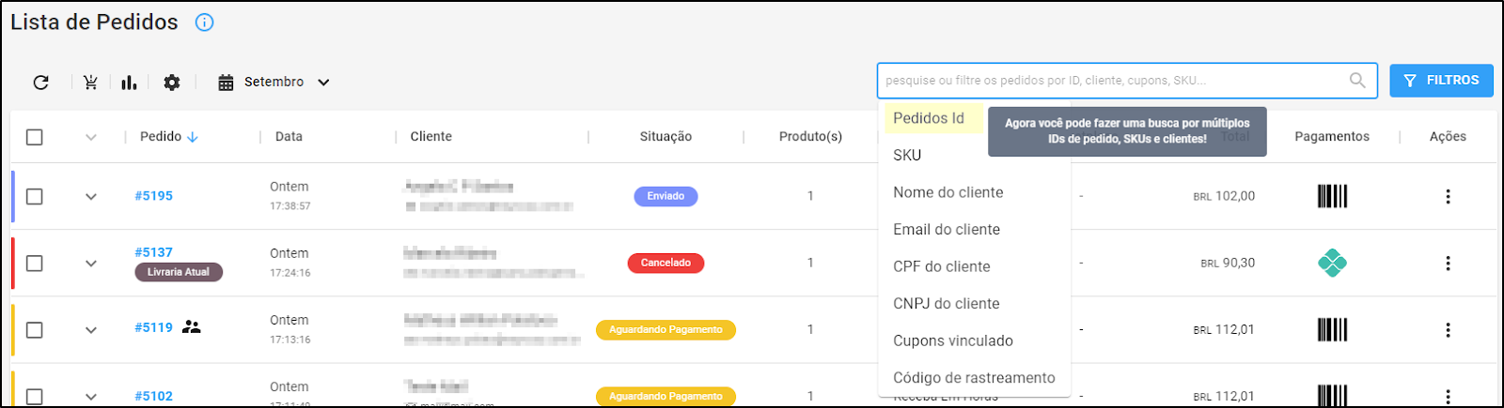Check the box for order #5137
Image resolution: width=1504 pixels, height=408 pixels.
click(35, 263)
